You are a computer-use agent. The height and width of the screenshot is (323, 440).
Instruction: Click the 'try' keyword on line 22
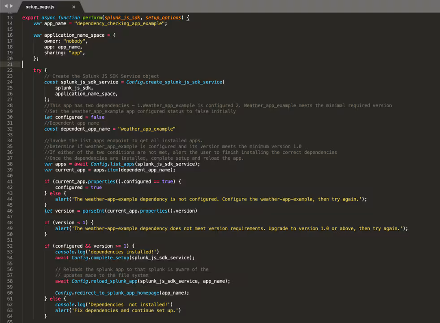pos(37,70)
